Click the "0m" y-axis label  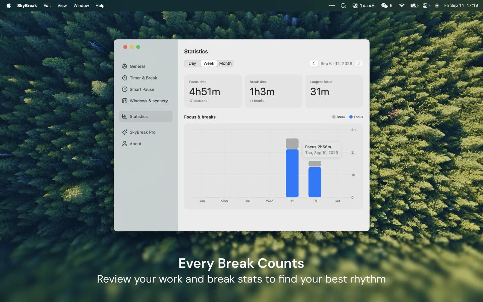point(354,198)
